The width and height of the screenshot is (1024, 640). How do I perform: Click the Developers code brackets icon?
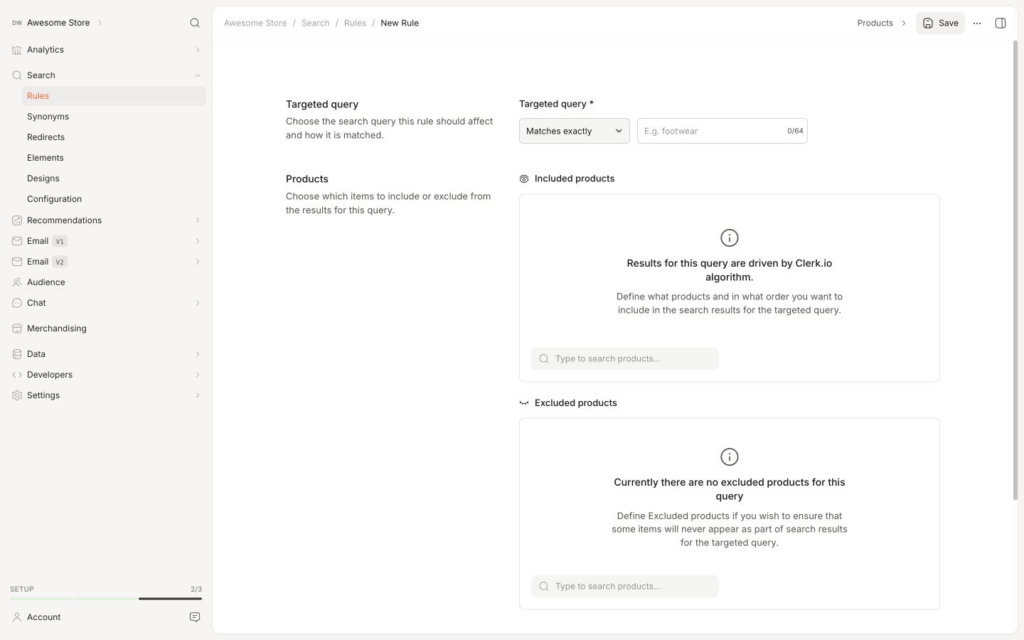coord(17,375)
